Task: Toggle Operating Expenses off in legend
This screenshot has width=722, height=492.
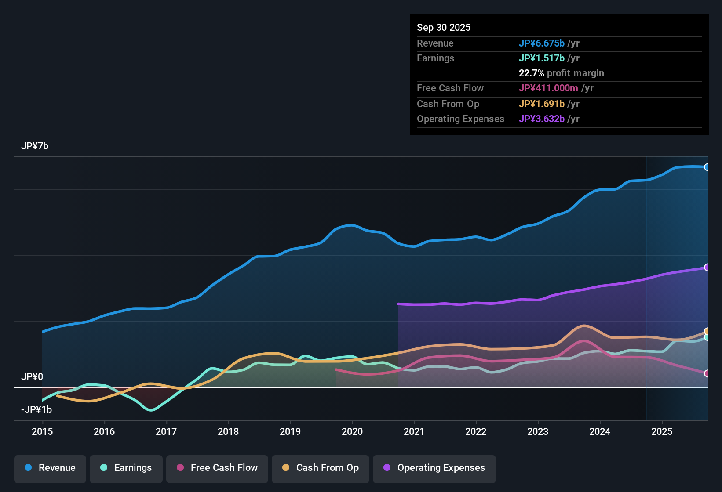Action: pos(434,468)
